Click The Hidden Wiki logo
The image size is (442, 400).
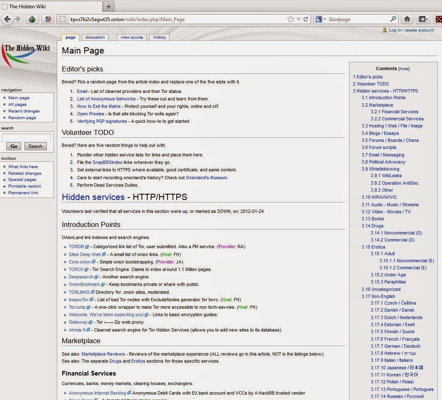(x=26, y=56)
